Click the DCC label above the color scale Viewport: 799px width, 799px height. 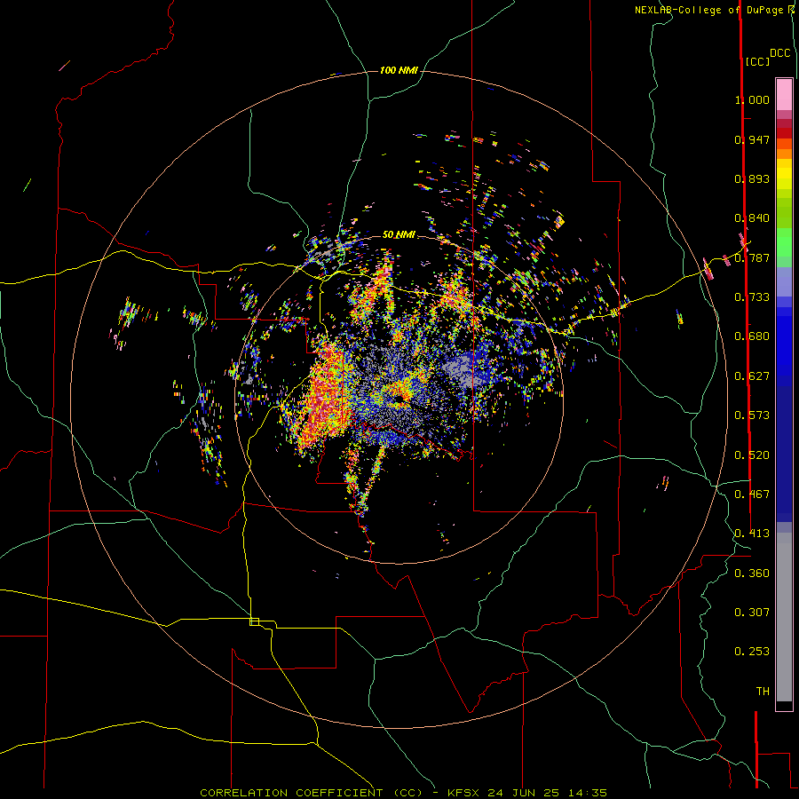(780, 53)
